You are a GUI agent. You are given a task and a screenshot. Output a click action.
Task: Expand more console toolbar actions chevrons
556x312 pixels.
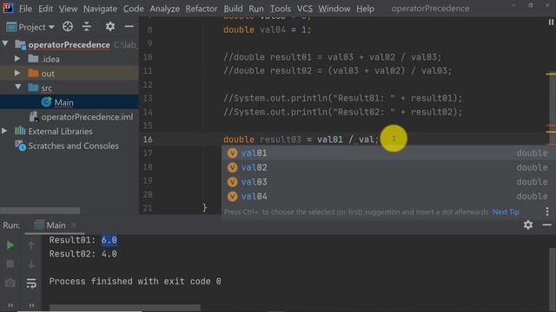tap(31, 305)
